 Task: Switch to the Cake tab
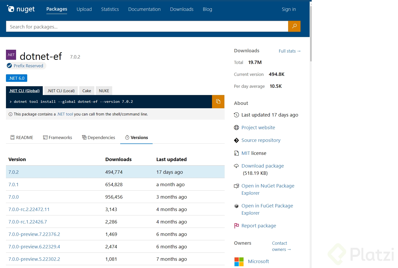point(87,91)
